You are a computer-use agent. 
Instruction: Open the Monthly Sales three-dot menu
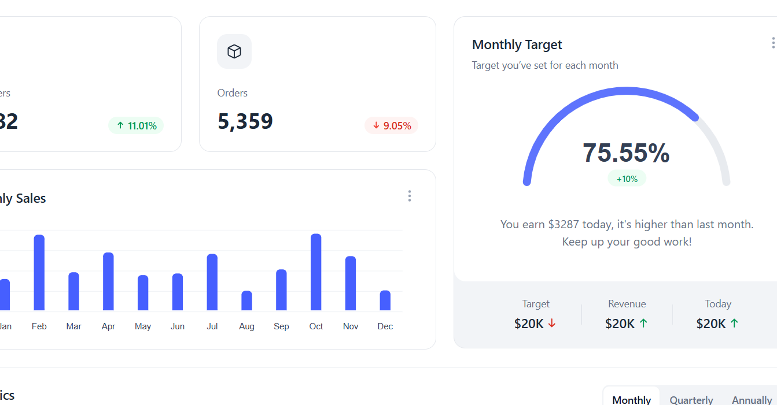tap(410, 196)
